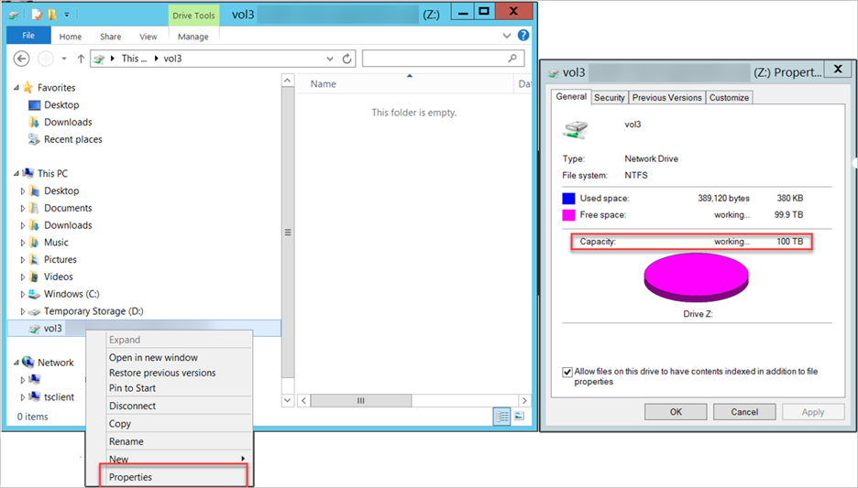The width and height of the screenshot is (858, 488).
Task: Open the File ribbon tab
Action: pos(28,36)
